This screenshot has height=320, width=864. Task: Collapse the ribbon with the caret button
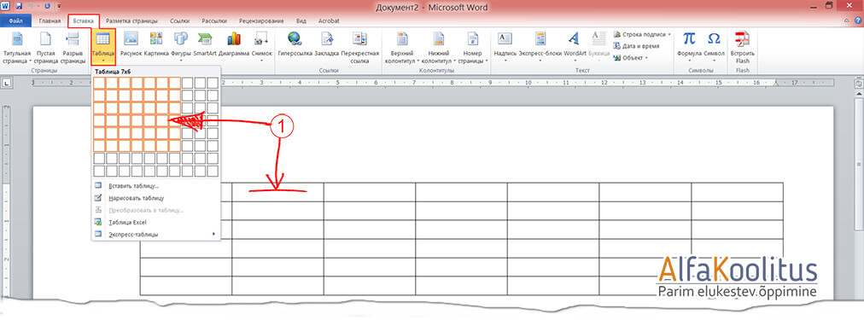pyautogui.click(x=847, y=21)
